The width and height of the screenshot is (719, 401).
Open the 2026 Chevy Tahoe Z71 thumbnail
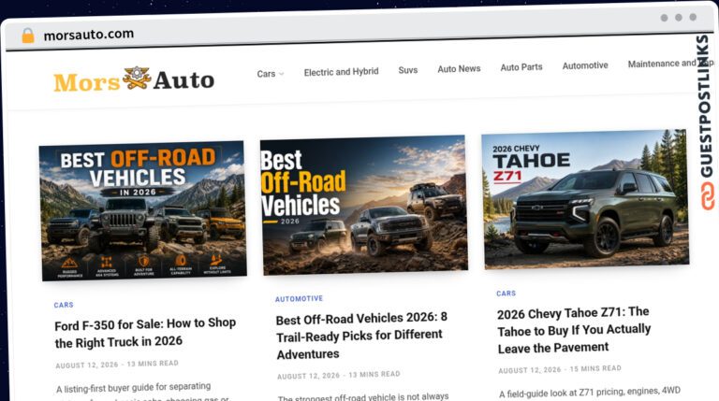pos(585,199)
